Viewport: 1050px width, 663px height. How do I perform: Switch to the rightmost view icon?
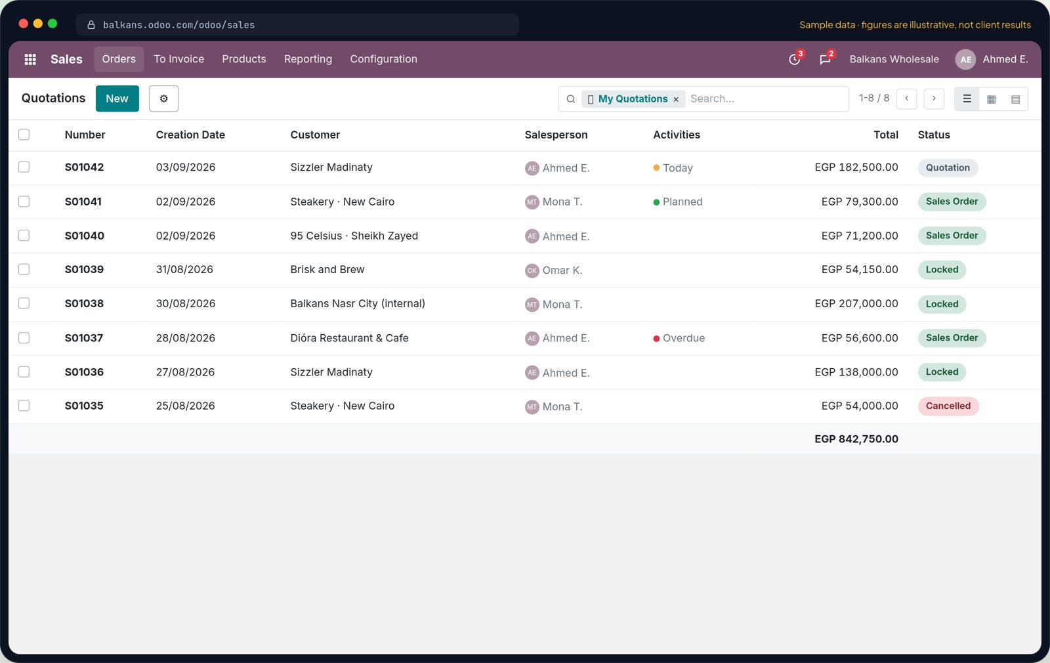tap(1015, 98)
